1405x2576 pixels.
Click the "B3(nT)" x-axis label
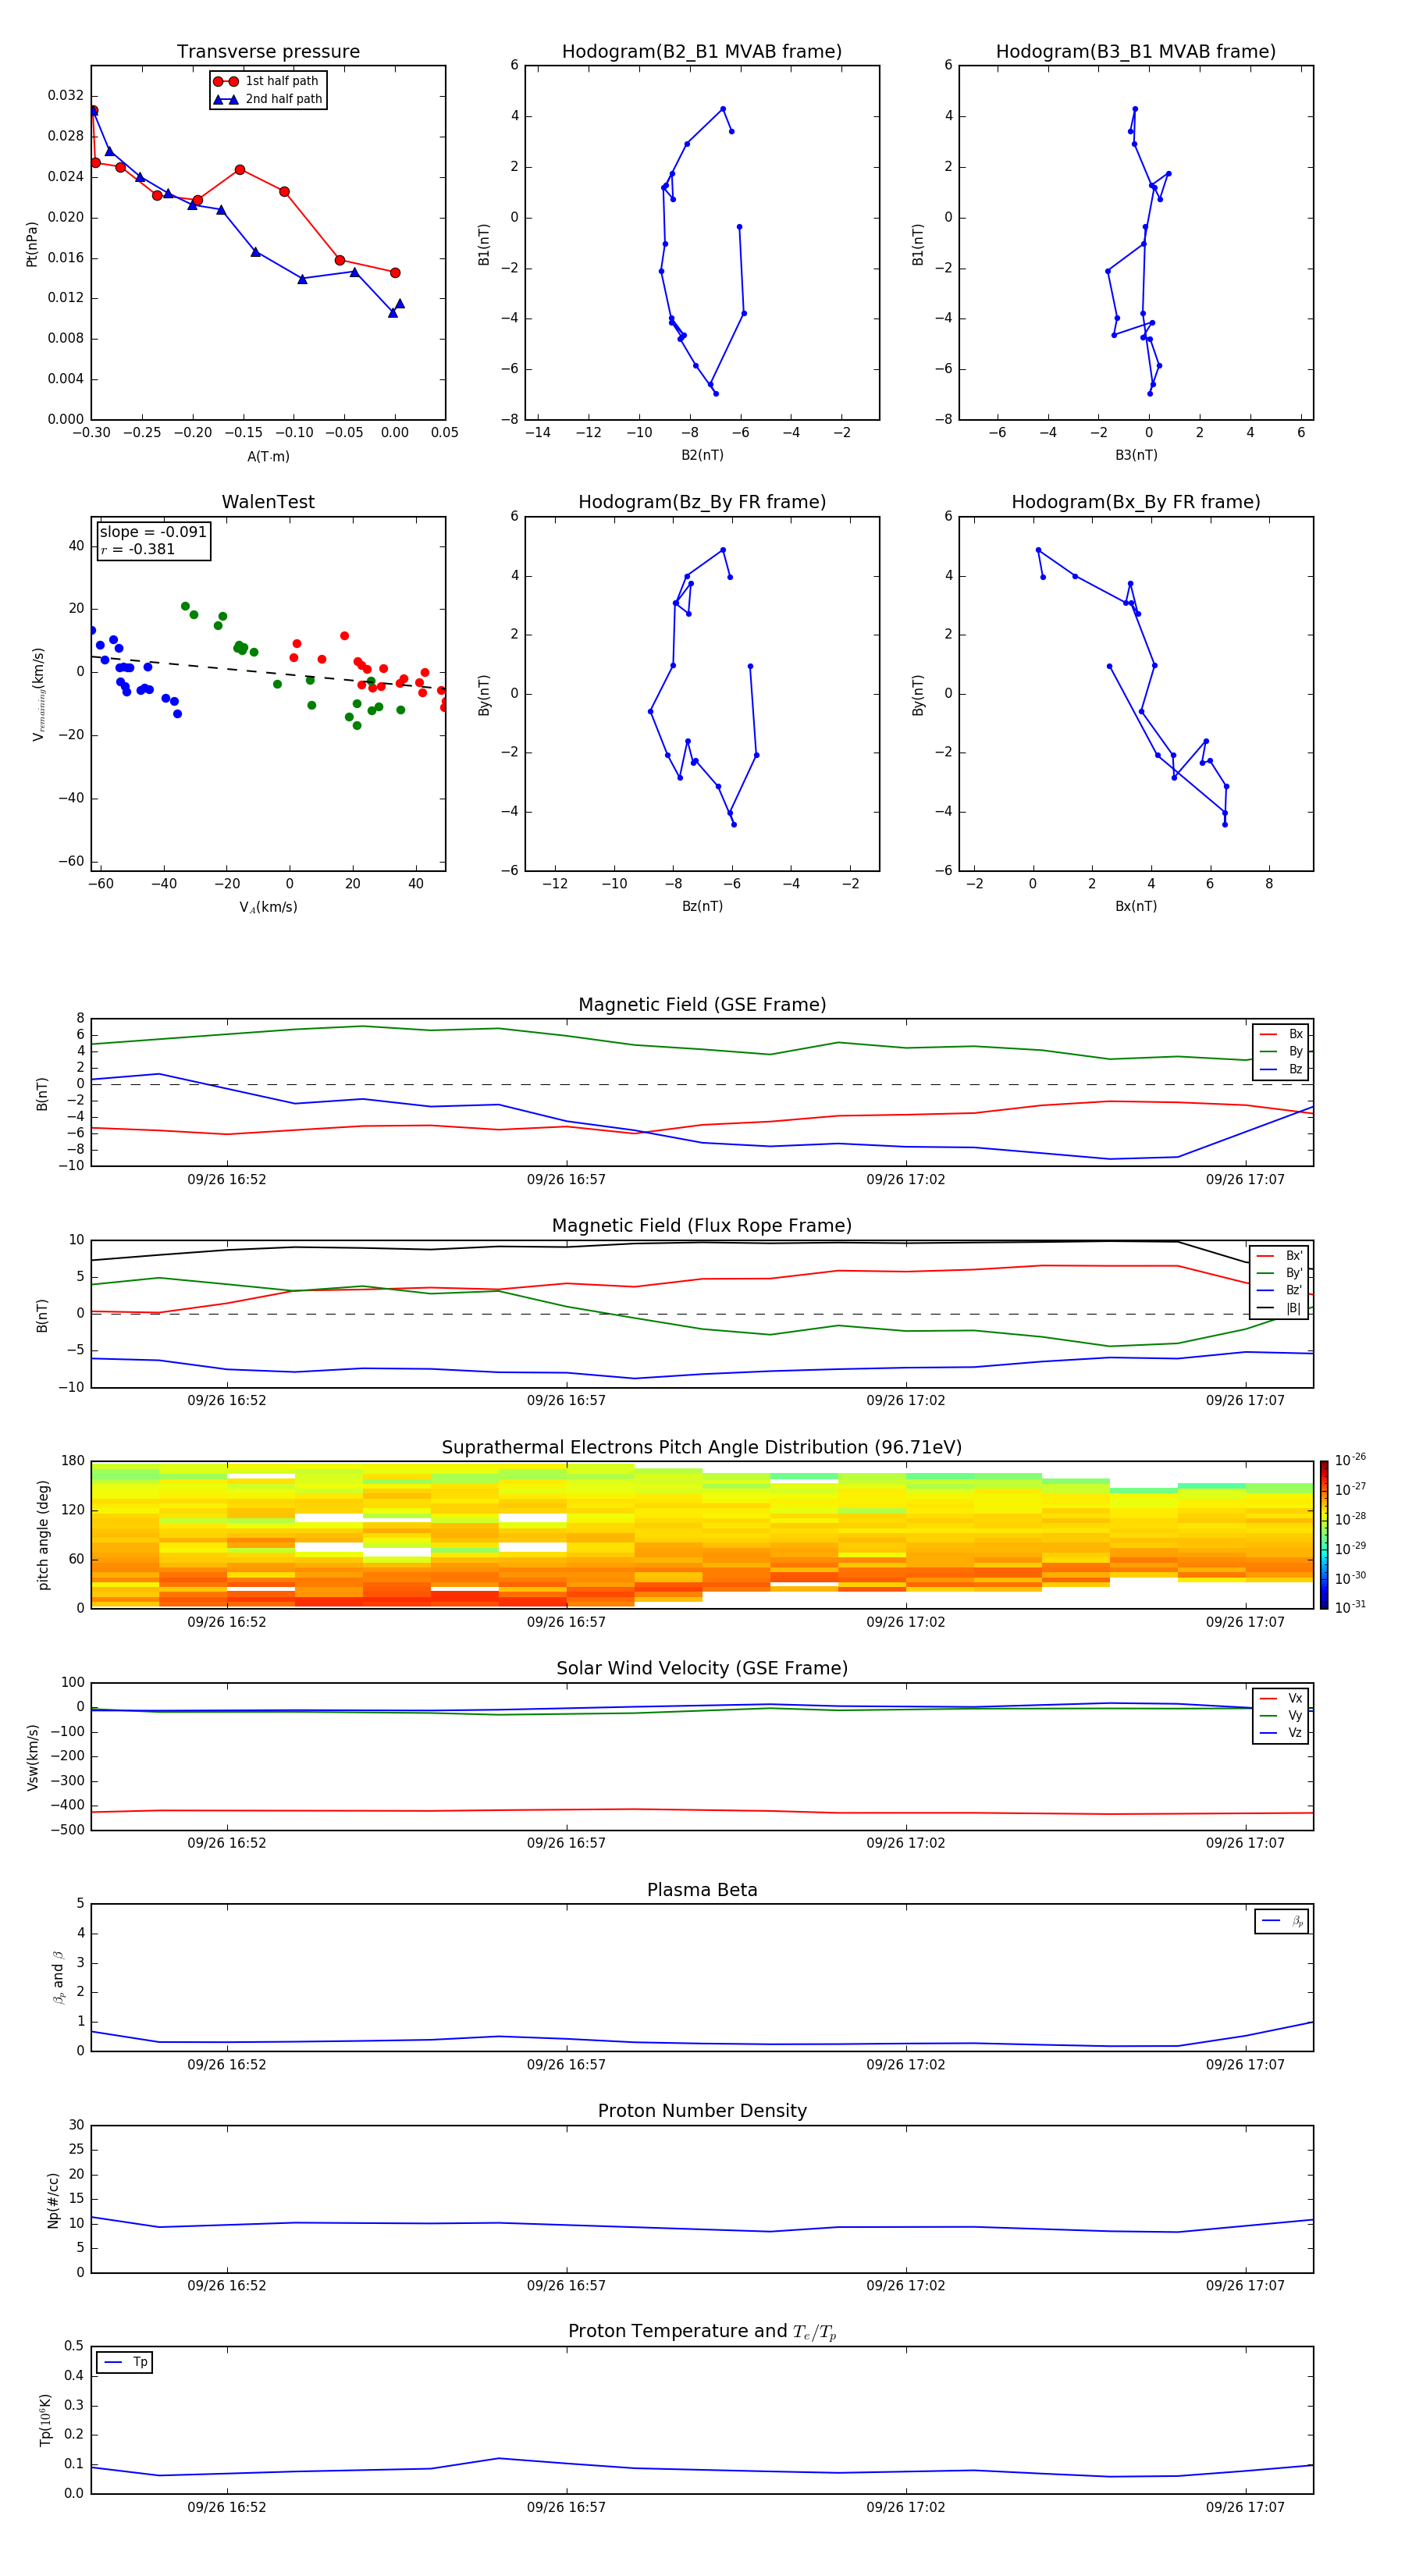click(1136, 456)
